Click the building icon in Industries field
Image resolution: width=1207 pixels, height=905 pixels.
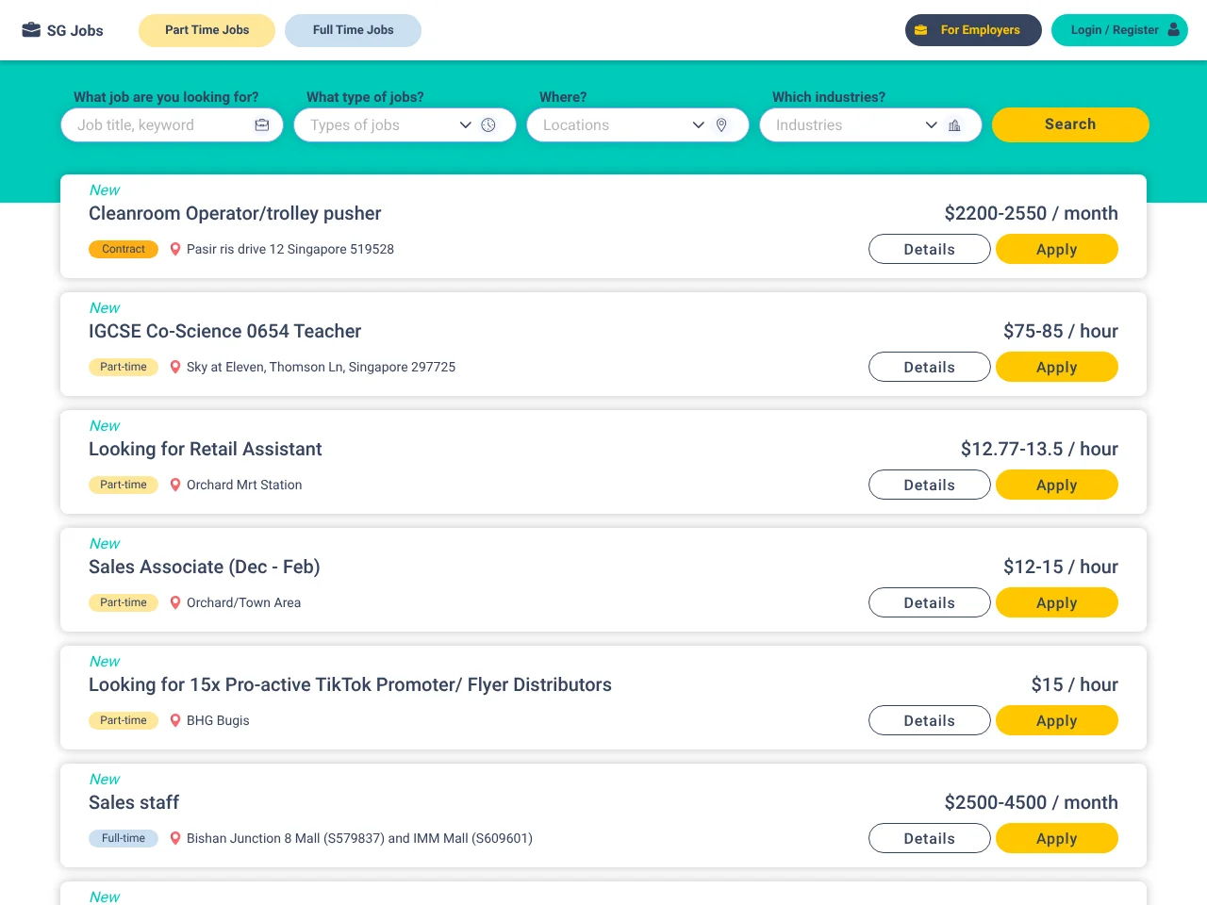pyautogui.click(x=954, y=124)
